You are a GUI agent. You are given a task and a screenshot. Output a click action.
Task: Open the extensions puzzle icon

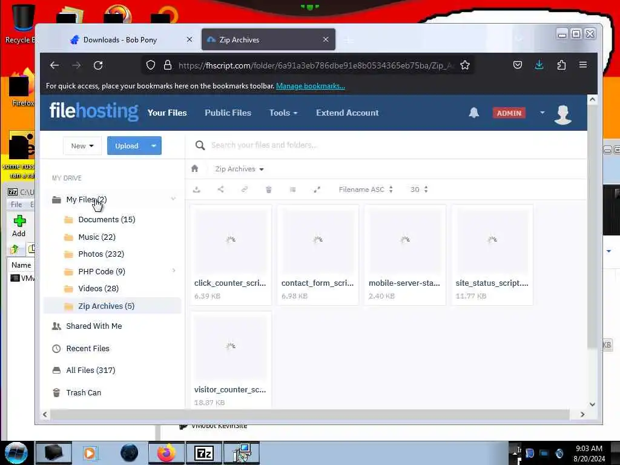coord(561,65)
